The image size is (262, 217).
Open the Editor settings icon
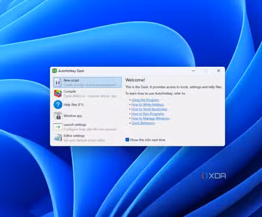tap(58, 138)
